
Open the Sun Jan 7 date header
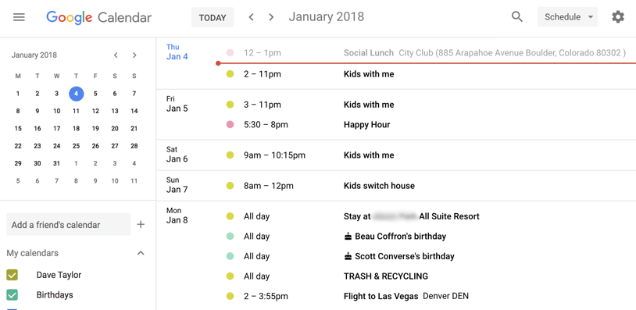pos(177,185)
